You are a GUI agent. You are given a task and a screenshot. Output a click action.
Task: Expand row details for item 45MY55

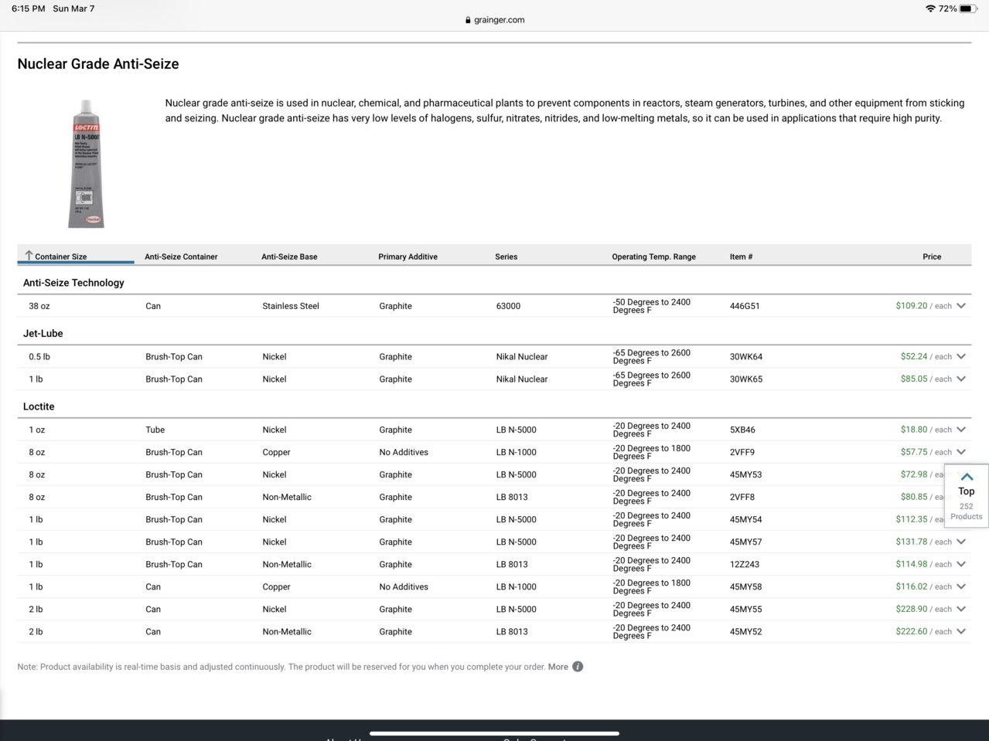coord(961,609)
